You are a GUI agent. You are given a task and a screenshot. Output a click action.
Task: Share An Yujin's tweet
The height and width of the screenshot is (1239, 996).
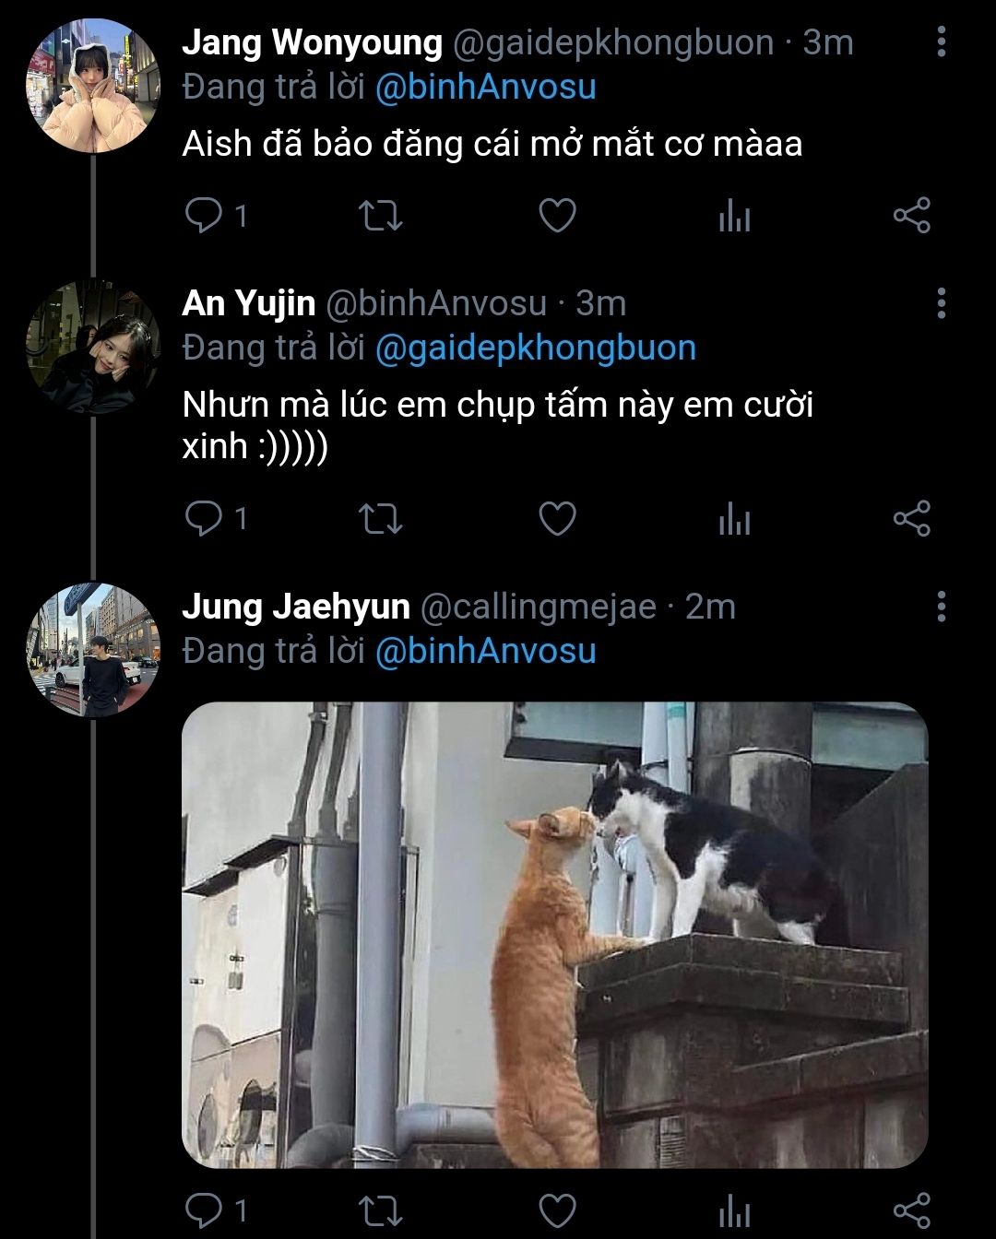pyautogui.click(x=912, y=518)
